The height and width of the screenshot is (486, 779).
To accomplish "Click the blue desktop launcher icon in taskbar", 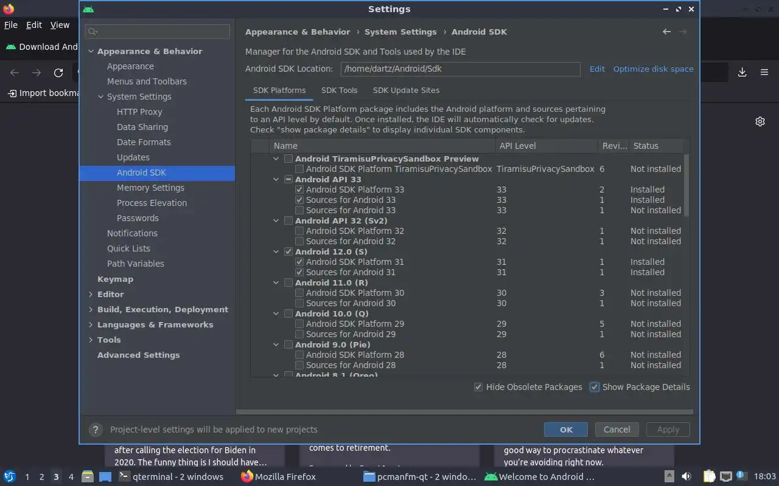I will (x=105, y=477).
